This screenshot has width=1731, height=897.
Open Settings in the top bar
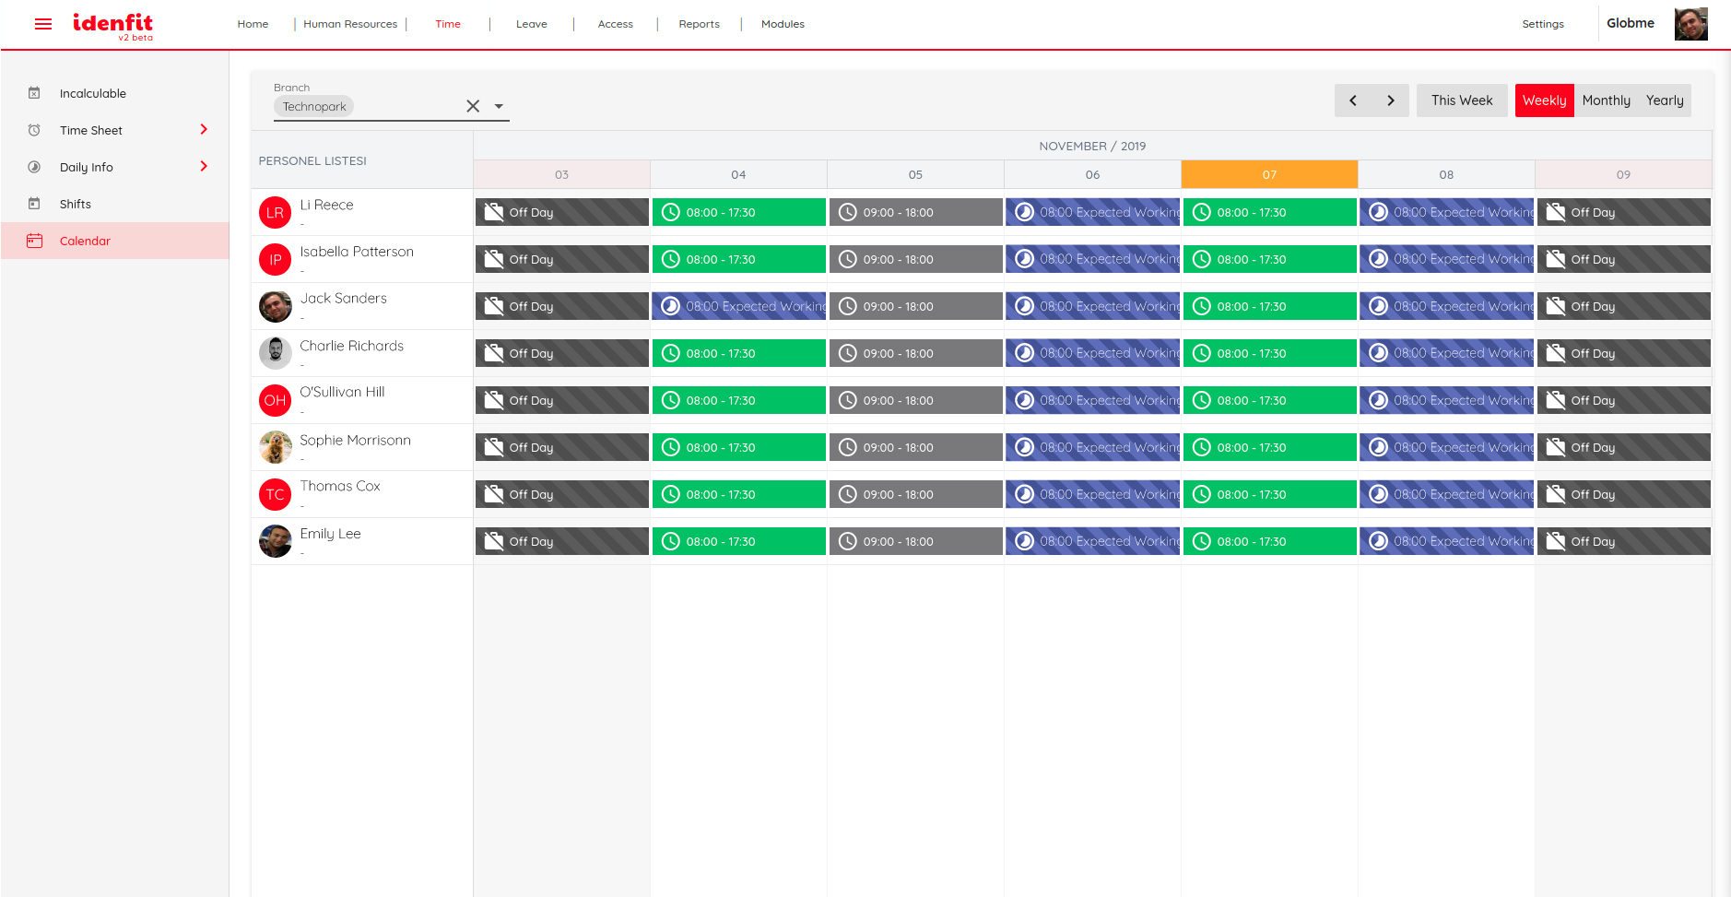(x=1543, y=24)
